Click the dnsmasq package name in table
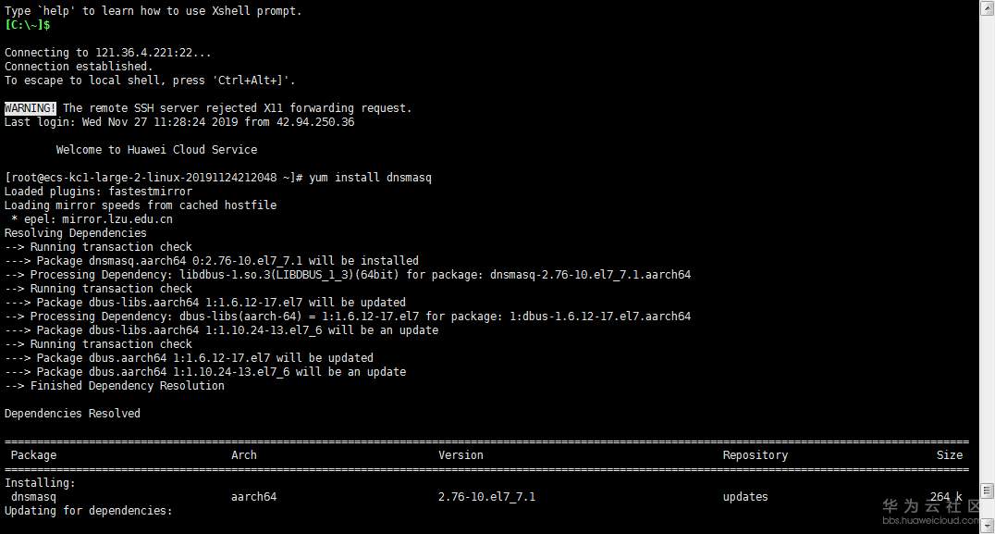 pyautogui.click(x=33, y=497)
